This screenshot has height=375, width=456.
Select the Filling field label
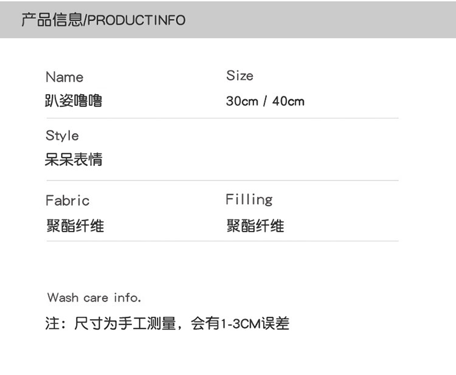point(249,199)
